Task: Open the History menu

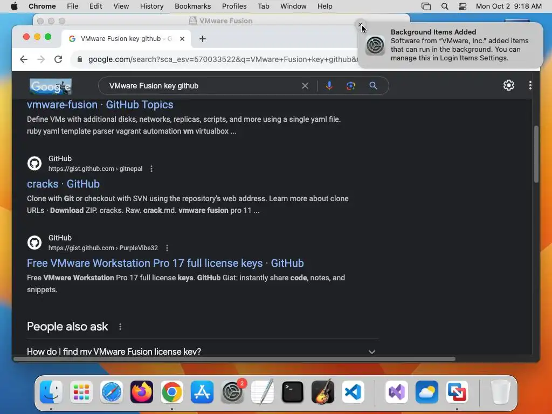Action: [151, 6]
